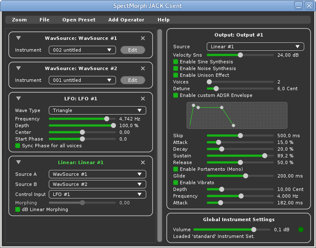
Task: Click the 4,742 Hz frequency value
Action: pos(129,119)
